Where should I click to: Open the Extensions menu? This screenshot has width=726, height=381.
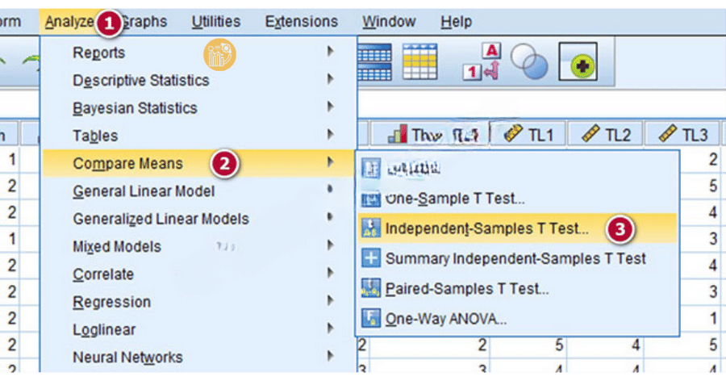point(302,22)
